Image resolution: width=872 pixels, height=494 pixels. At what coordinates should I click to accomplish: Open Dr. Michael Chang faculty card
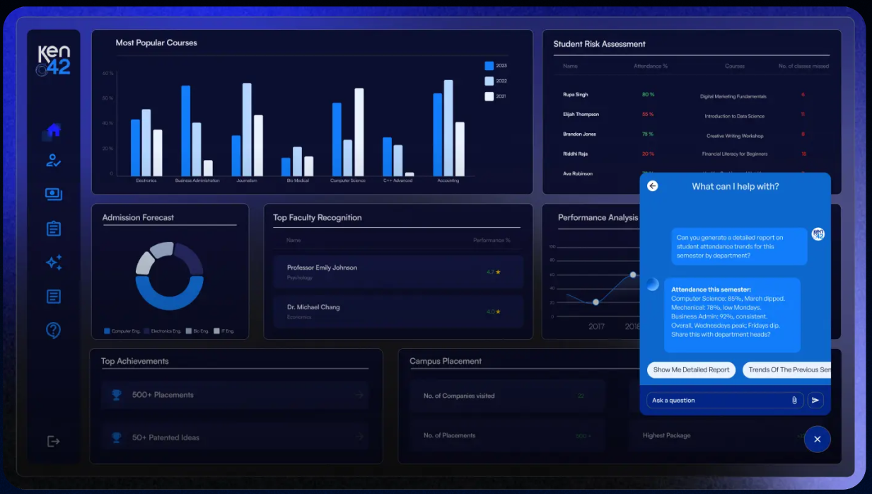(x=398, y=311)
